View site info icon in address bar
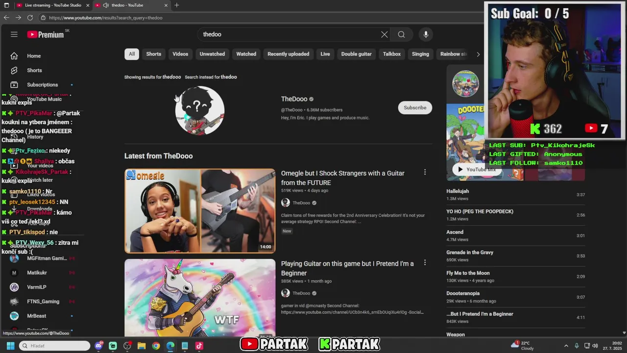Screen dimensions: 627x353 point(43,18)
